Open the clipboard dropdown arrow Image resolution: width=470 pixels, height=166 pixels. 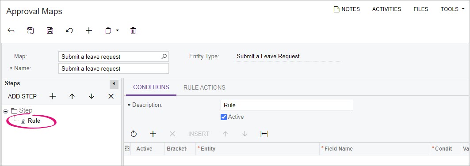click(118, 30)
